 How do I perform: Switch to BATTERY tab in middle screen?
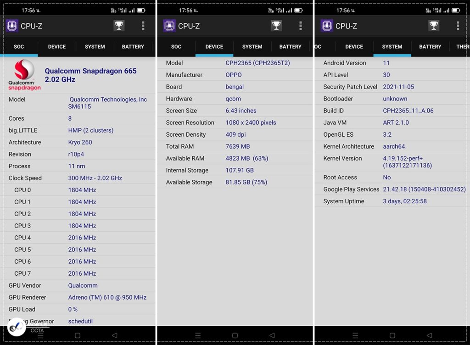290,47
